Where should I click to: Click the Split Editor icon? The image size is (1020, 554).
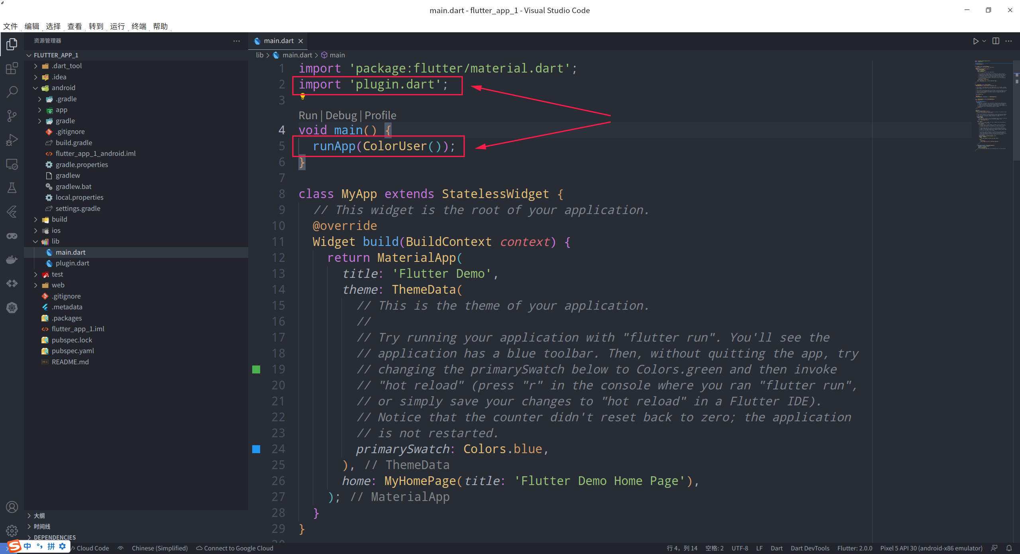click(x=996, y=41)
